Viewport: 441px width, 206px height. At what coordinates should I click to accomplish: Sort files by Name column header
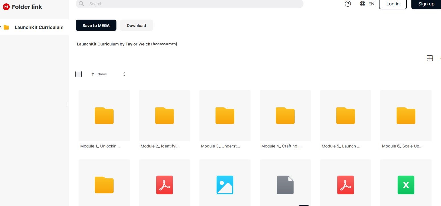pos(102,74)
